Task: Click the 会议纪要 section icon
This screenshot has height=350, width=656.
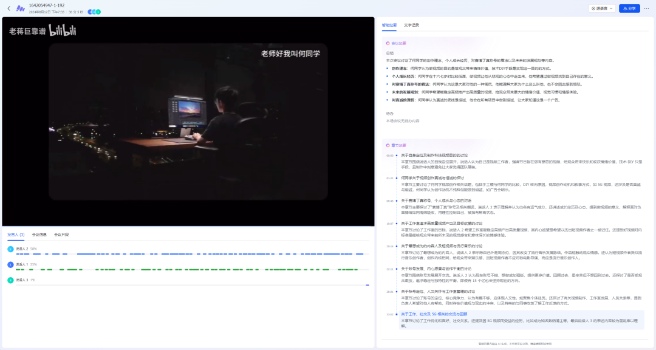Action: tap(388, 43)
